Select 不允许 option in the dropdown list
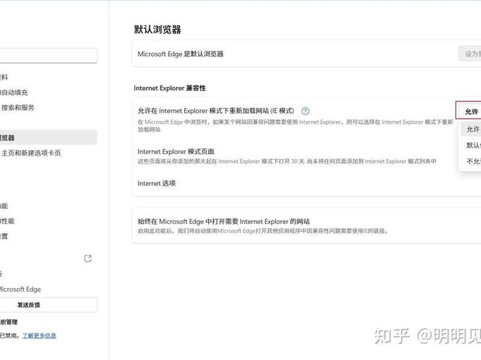 pos(471,161)
